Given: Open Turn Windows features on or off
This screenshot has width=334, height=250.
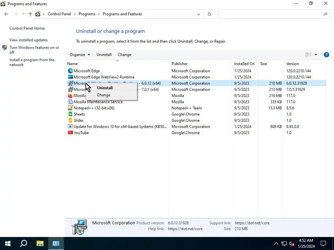Looking at the screenshot, I should 34,50.
